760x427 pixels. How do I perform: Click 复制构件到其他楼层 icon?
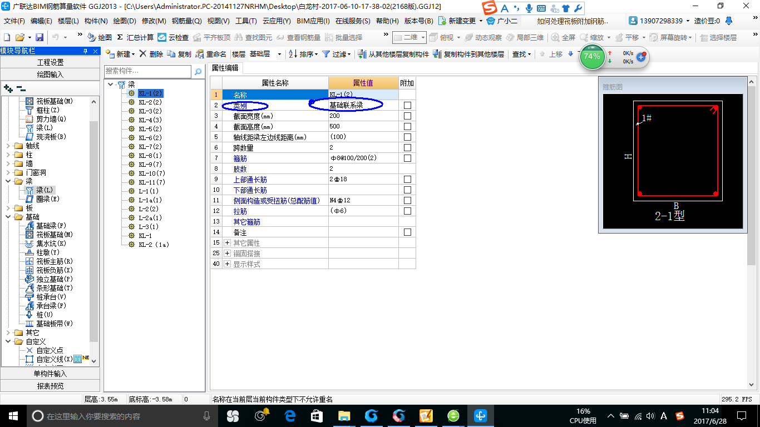[x=437, y=54]
